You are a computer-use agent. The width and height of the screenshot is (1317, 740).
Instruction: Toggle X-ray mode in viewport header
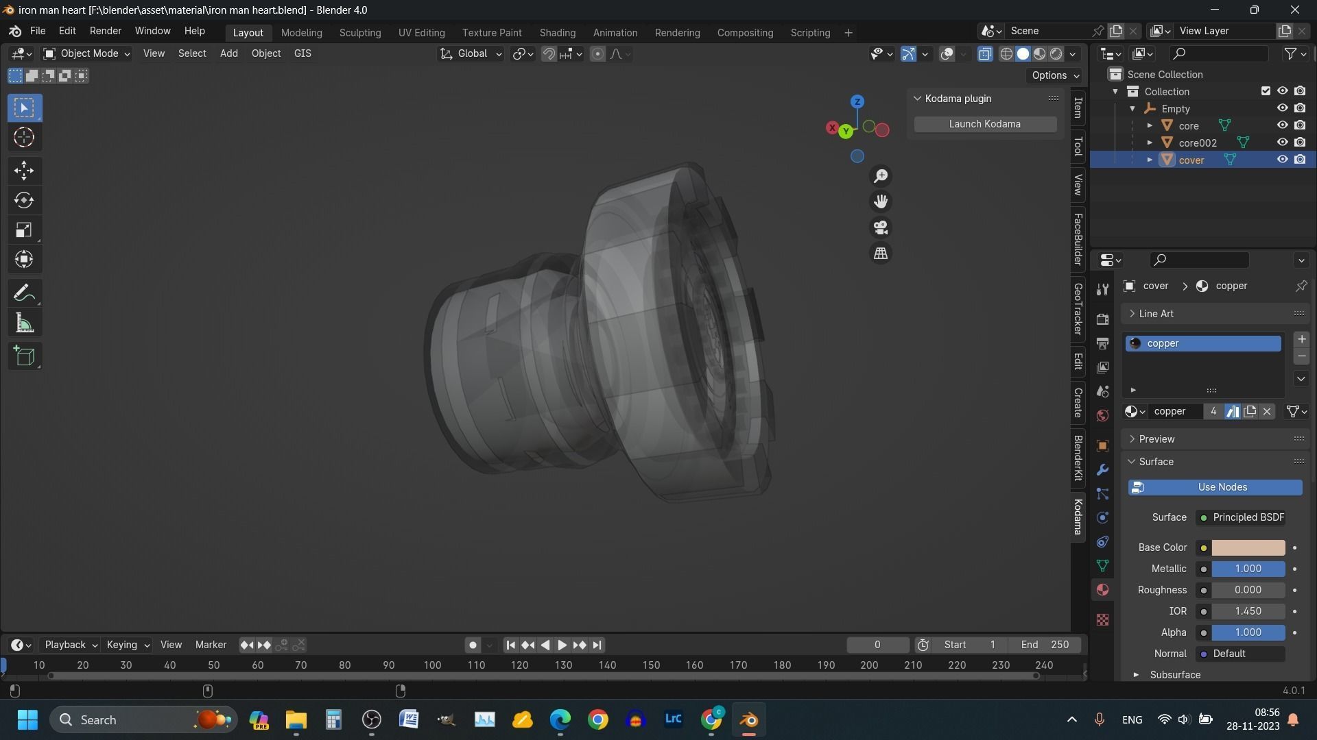985,54
